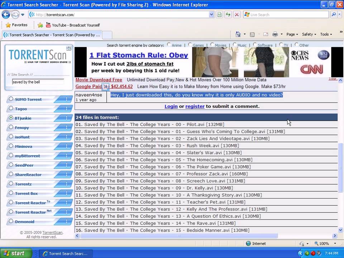Open the Tools menu

[326, 34]
